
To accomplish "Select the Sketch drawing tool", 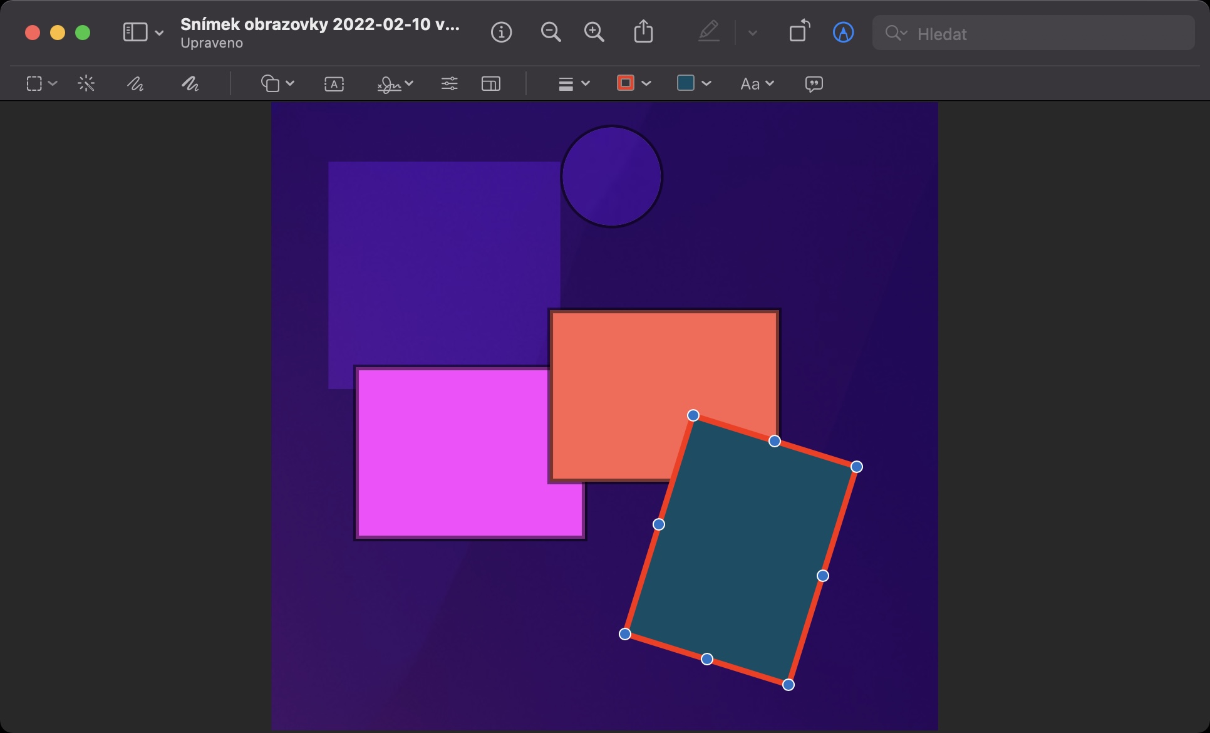I will [135, 83].
